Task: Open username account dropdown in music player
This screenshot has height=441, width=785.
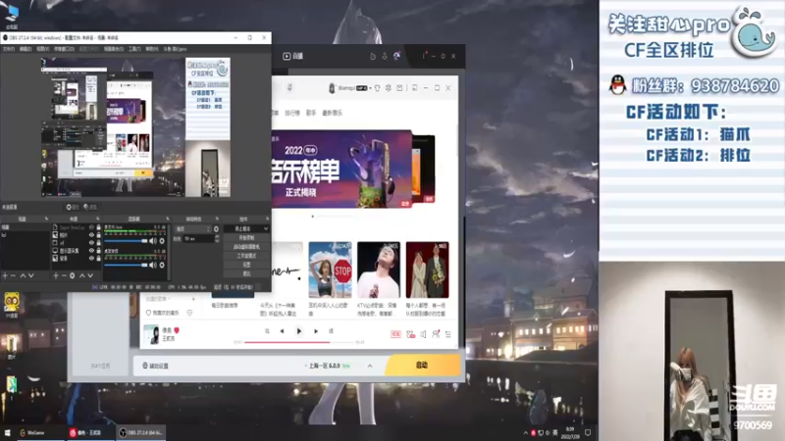Action: point(370,88)
